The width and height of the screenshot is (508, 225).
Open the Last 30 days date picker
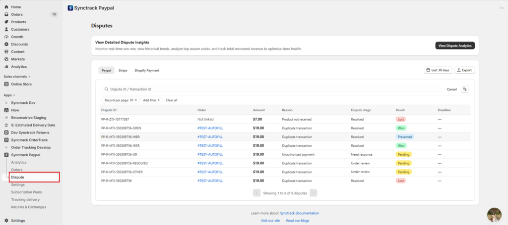438,70
